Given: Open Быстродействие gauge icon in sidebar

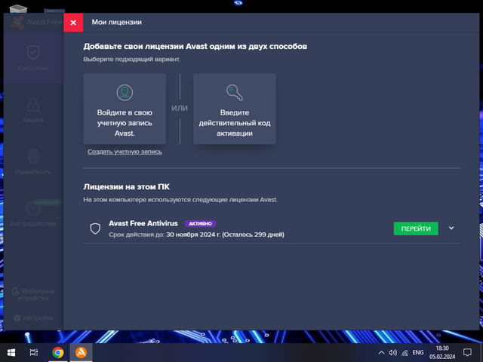Looking at the screenshot, I should click(33, 208).
